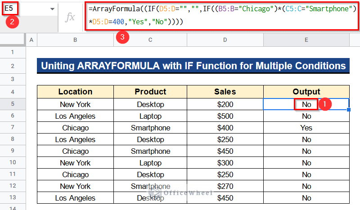Click 'Smartphone' cell in row 7

tap(150, 128)
